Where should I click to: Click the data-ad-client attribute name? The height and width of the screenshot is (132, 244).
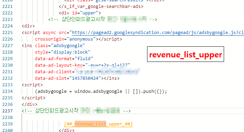(53, 72)
